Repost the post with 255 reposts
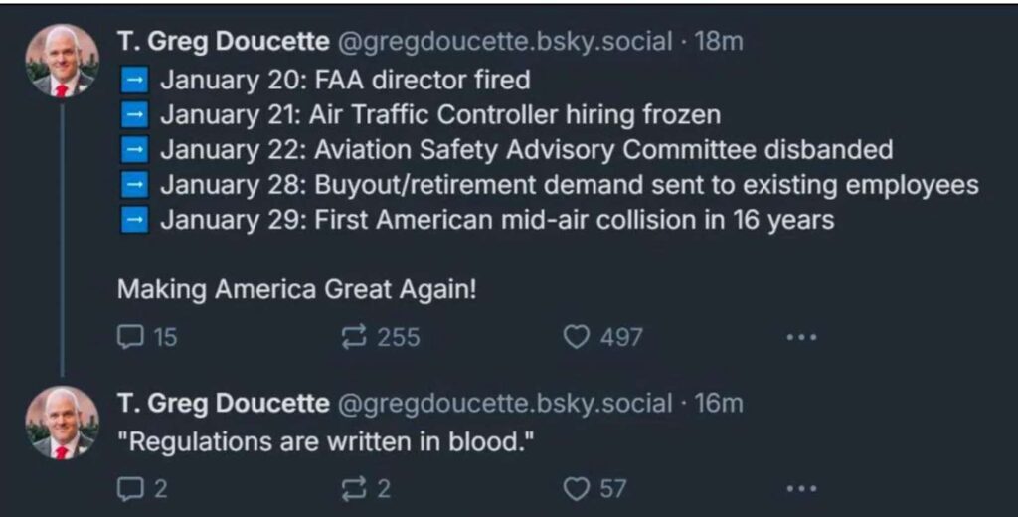This screenshot has width=1018, height=517. pyautogui.click(x=354, y=337)
